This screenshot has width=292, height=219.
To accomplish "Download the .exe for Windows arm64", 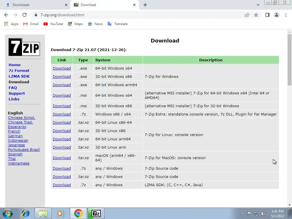I will pyautogui.click(x=62, y=85).
